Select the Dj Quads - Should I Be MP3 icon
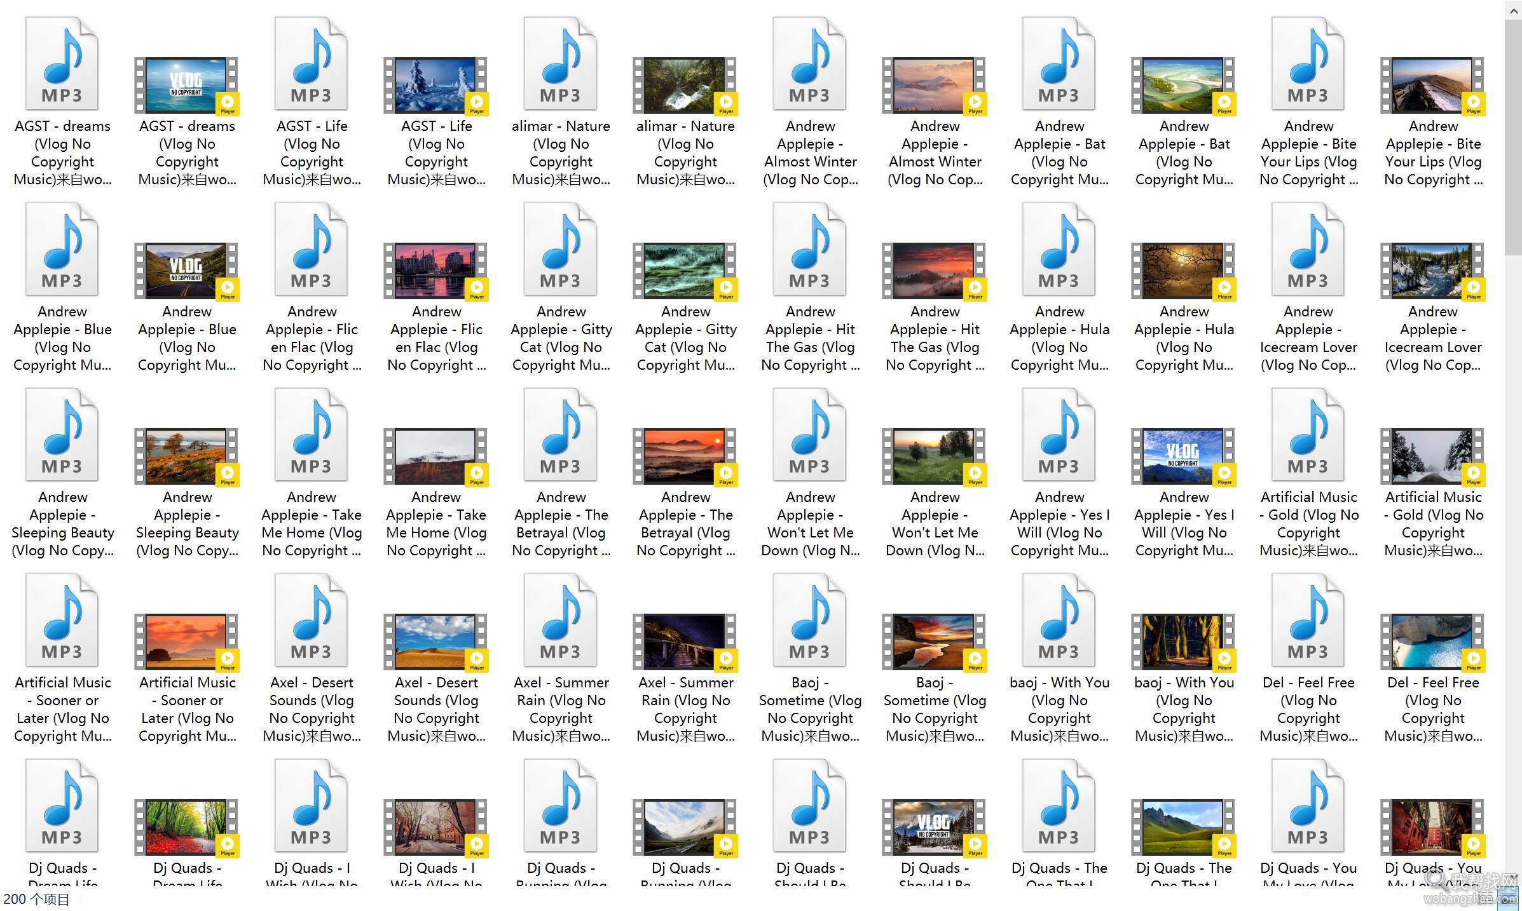The image size is (1522, 911). [809, 806]
